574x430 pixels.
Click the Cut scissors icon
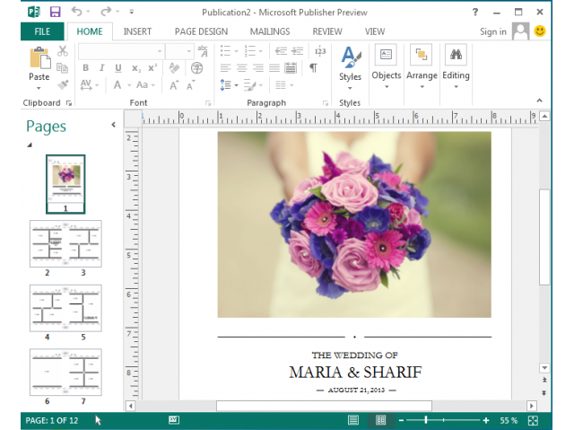coord(63,51)
